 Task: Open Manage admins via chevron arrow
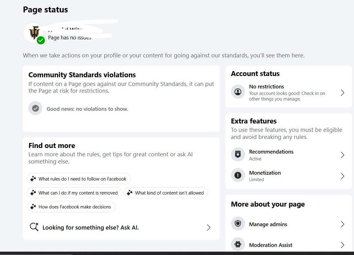pyautogui.click(x=342, y=224)
